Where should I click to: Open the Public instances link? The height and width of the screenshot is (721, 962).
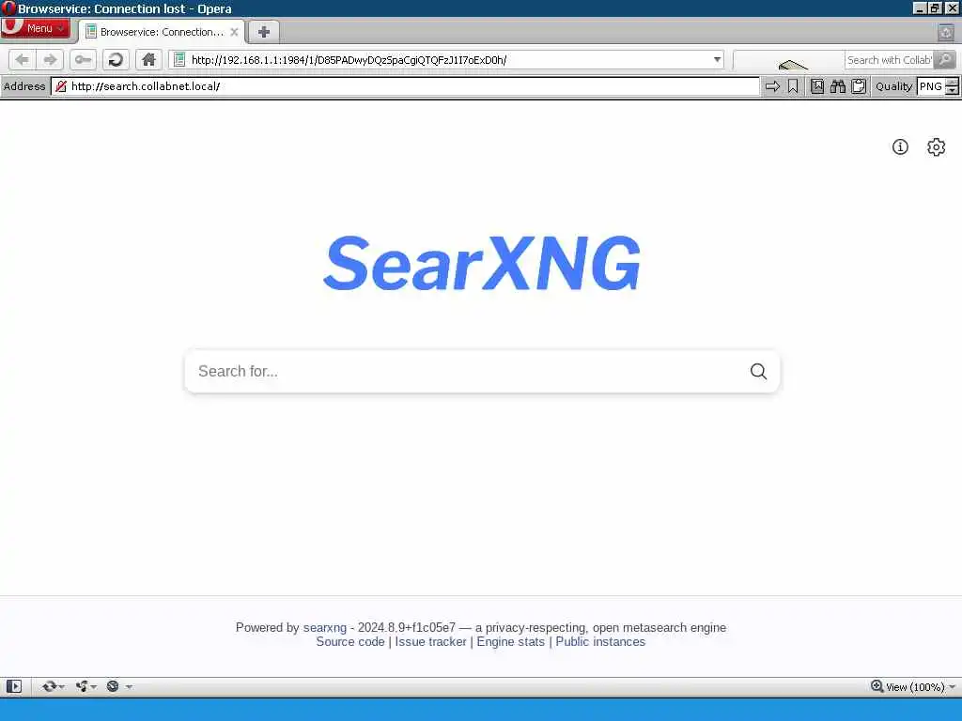point(600,642)
